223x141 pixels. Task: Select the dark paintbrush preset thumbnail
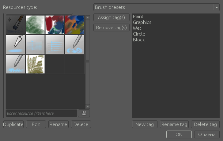[16, 25]
